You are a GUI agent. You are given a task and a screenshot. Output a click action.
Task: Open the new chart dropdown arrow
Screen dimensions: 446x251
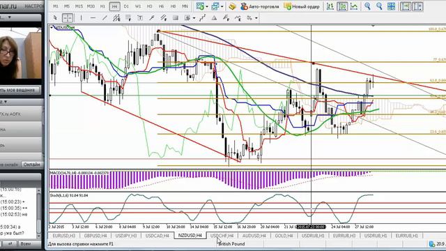[x=207, y=6]
